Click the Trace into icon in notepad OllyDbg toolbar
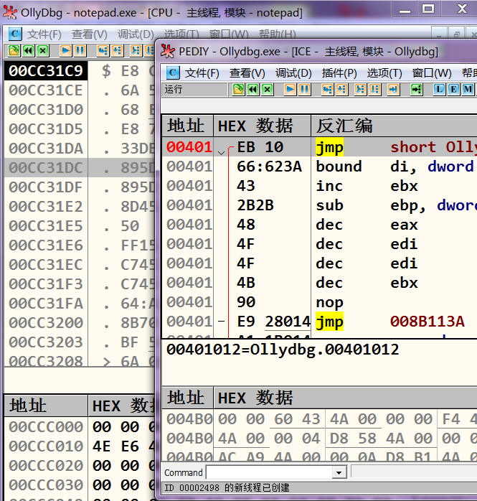This screenshot has width=477, height=501. (x=136, y=50)
